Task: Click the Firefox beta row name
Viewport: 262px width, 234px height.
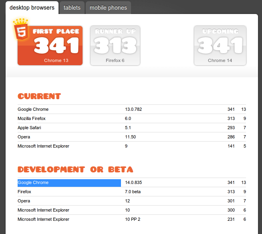Action: (24, 192)
